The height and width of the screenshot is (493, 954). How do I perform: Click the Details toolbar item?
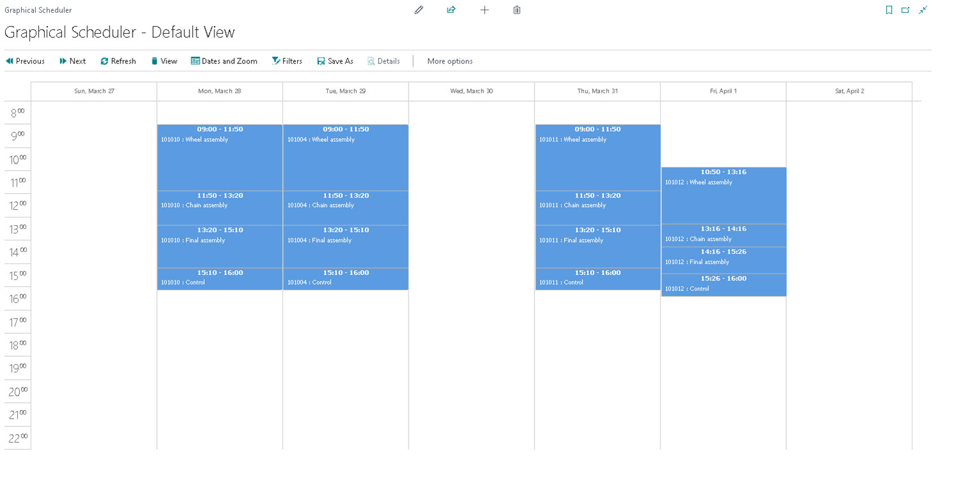[x=384, y=61]
